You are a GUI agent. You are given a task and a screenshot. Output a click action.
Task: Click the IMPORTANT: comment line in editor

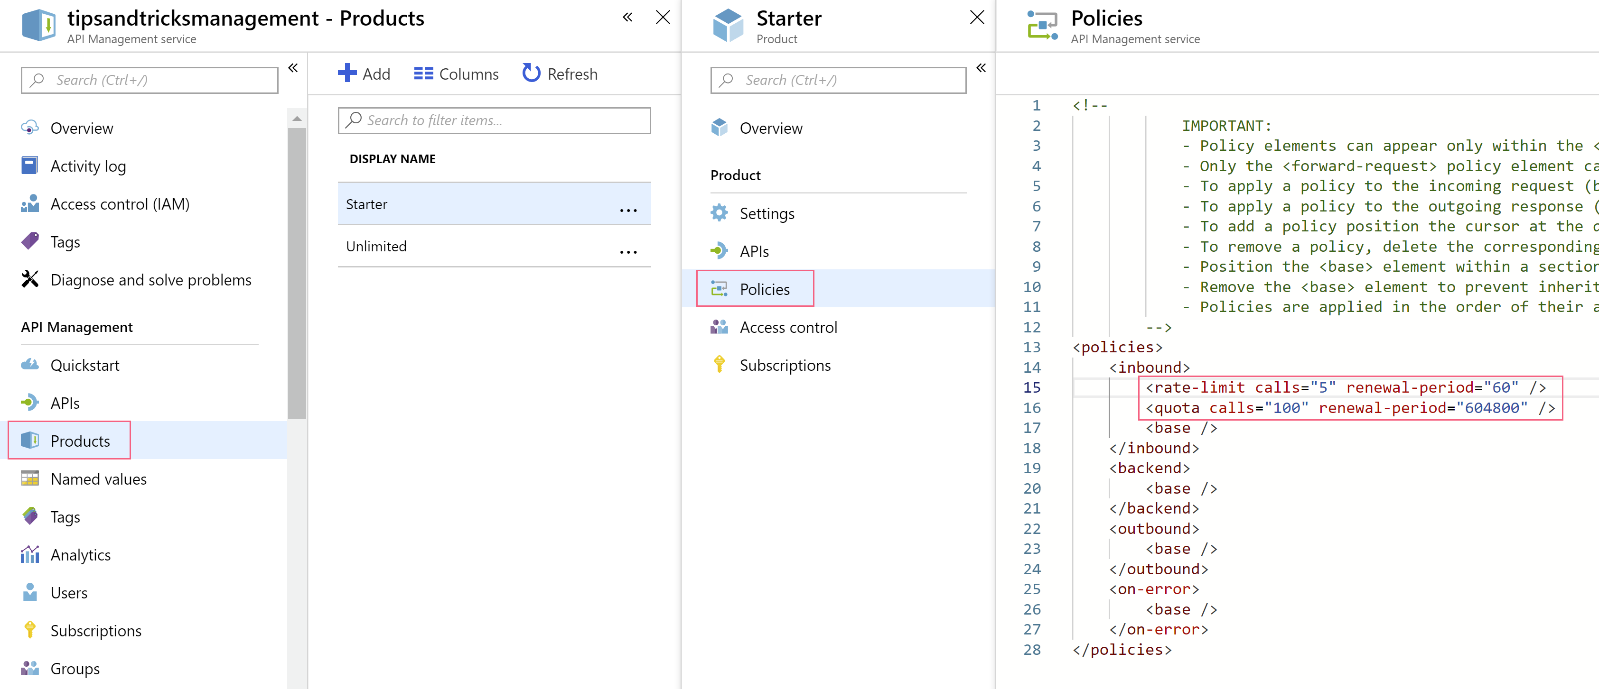pos(1226,125)
